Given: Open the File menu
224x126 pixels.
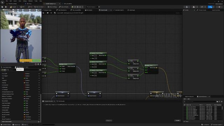Looking at the screenshot, I should [7, 1].
